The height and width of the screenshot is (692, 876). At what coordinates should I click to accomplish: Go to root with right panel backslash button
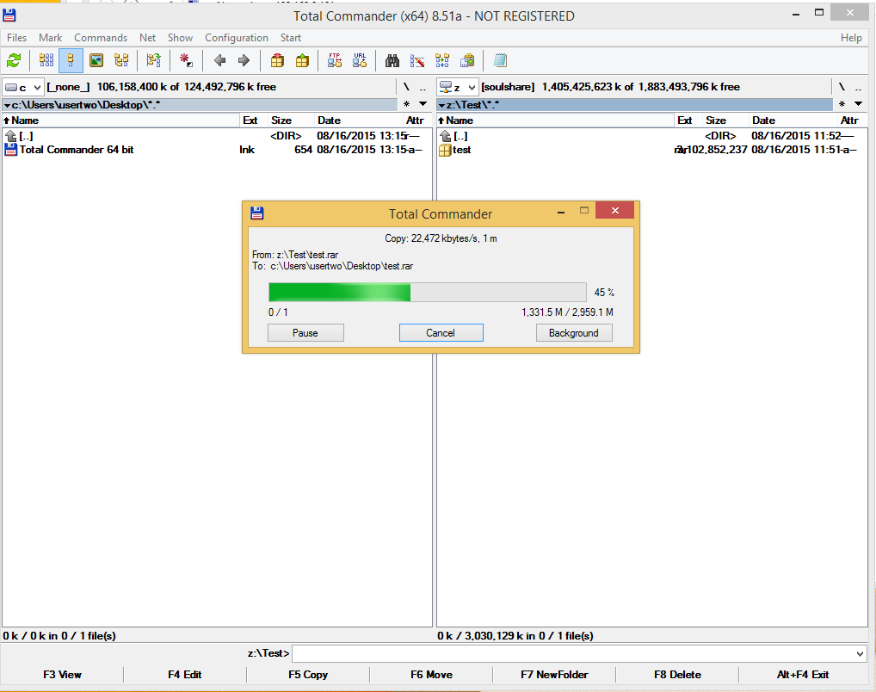point(842,87)
